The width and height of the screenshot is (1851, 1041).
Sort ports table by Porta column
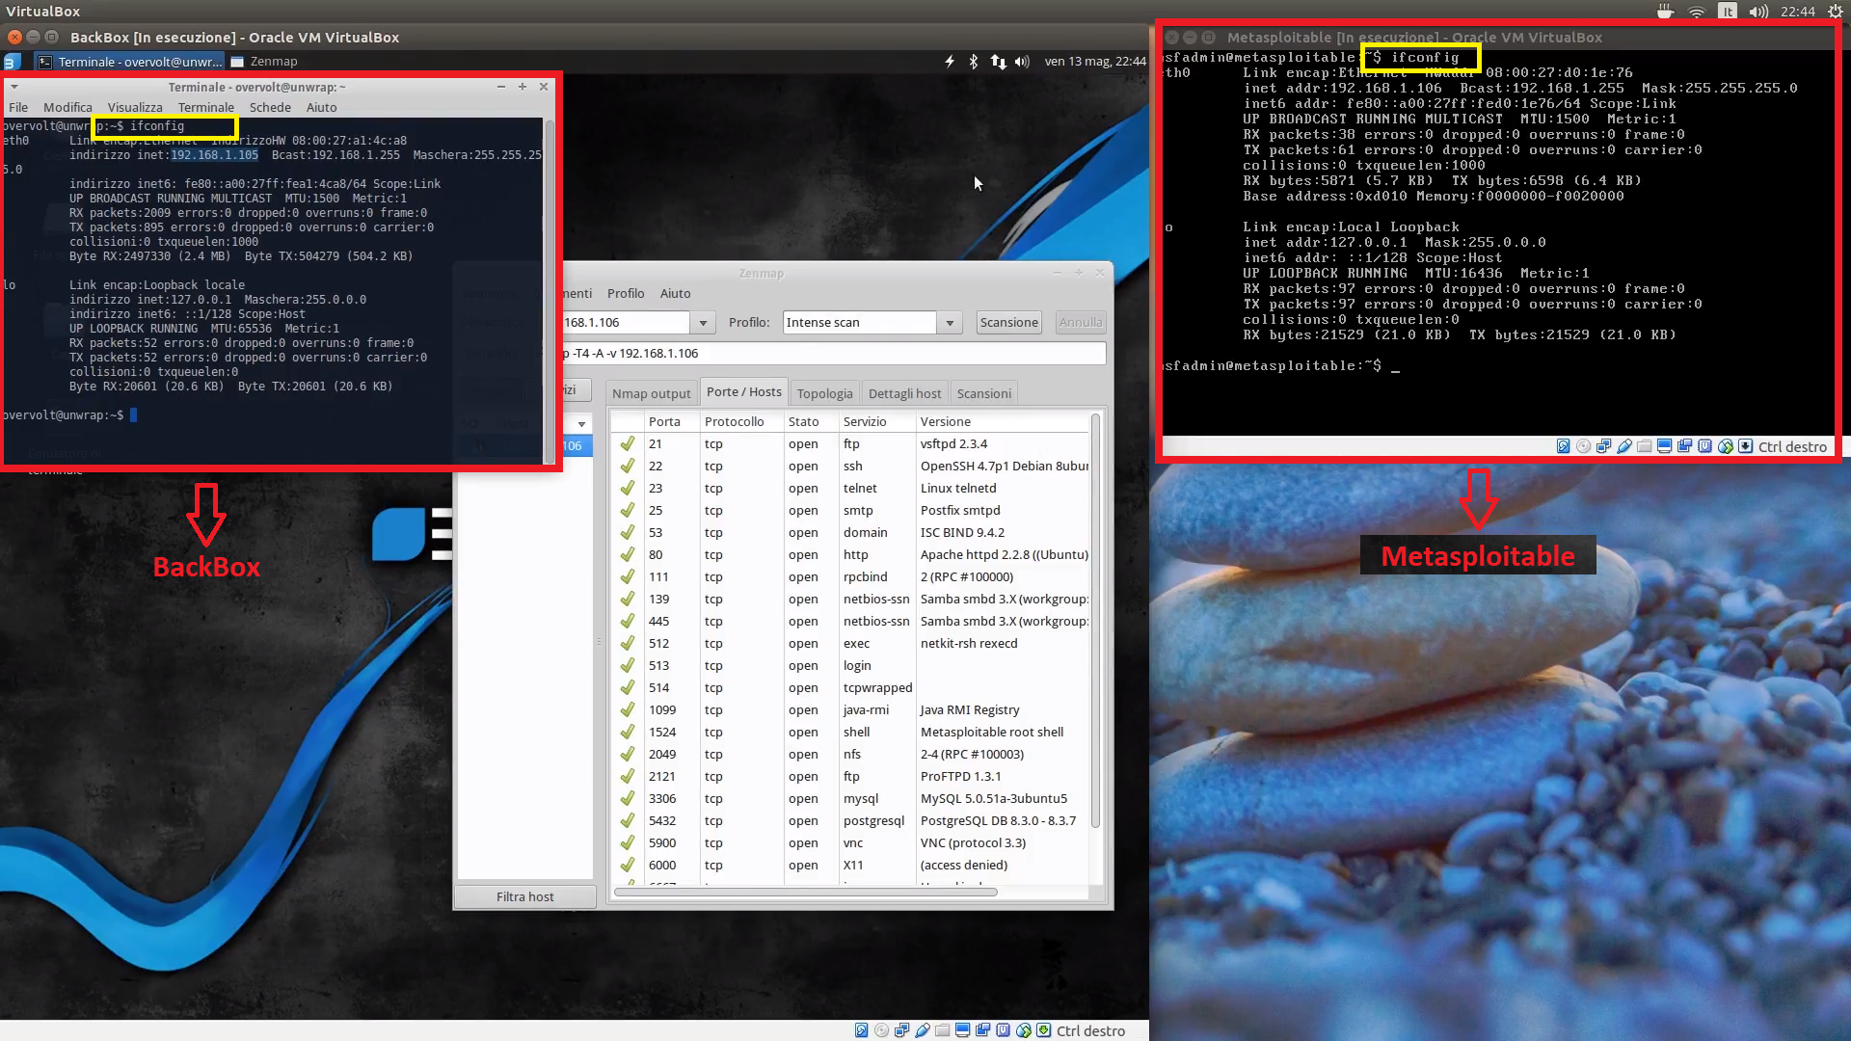point(664,421)
